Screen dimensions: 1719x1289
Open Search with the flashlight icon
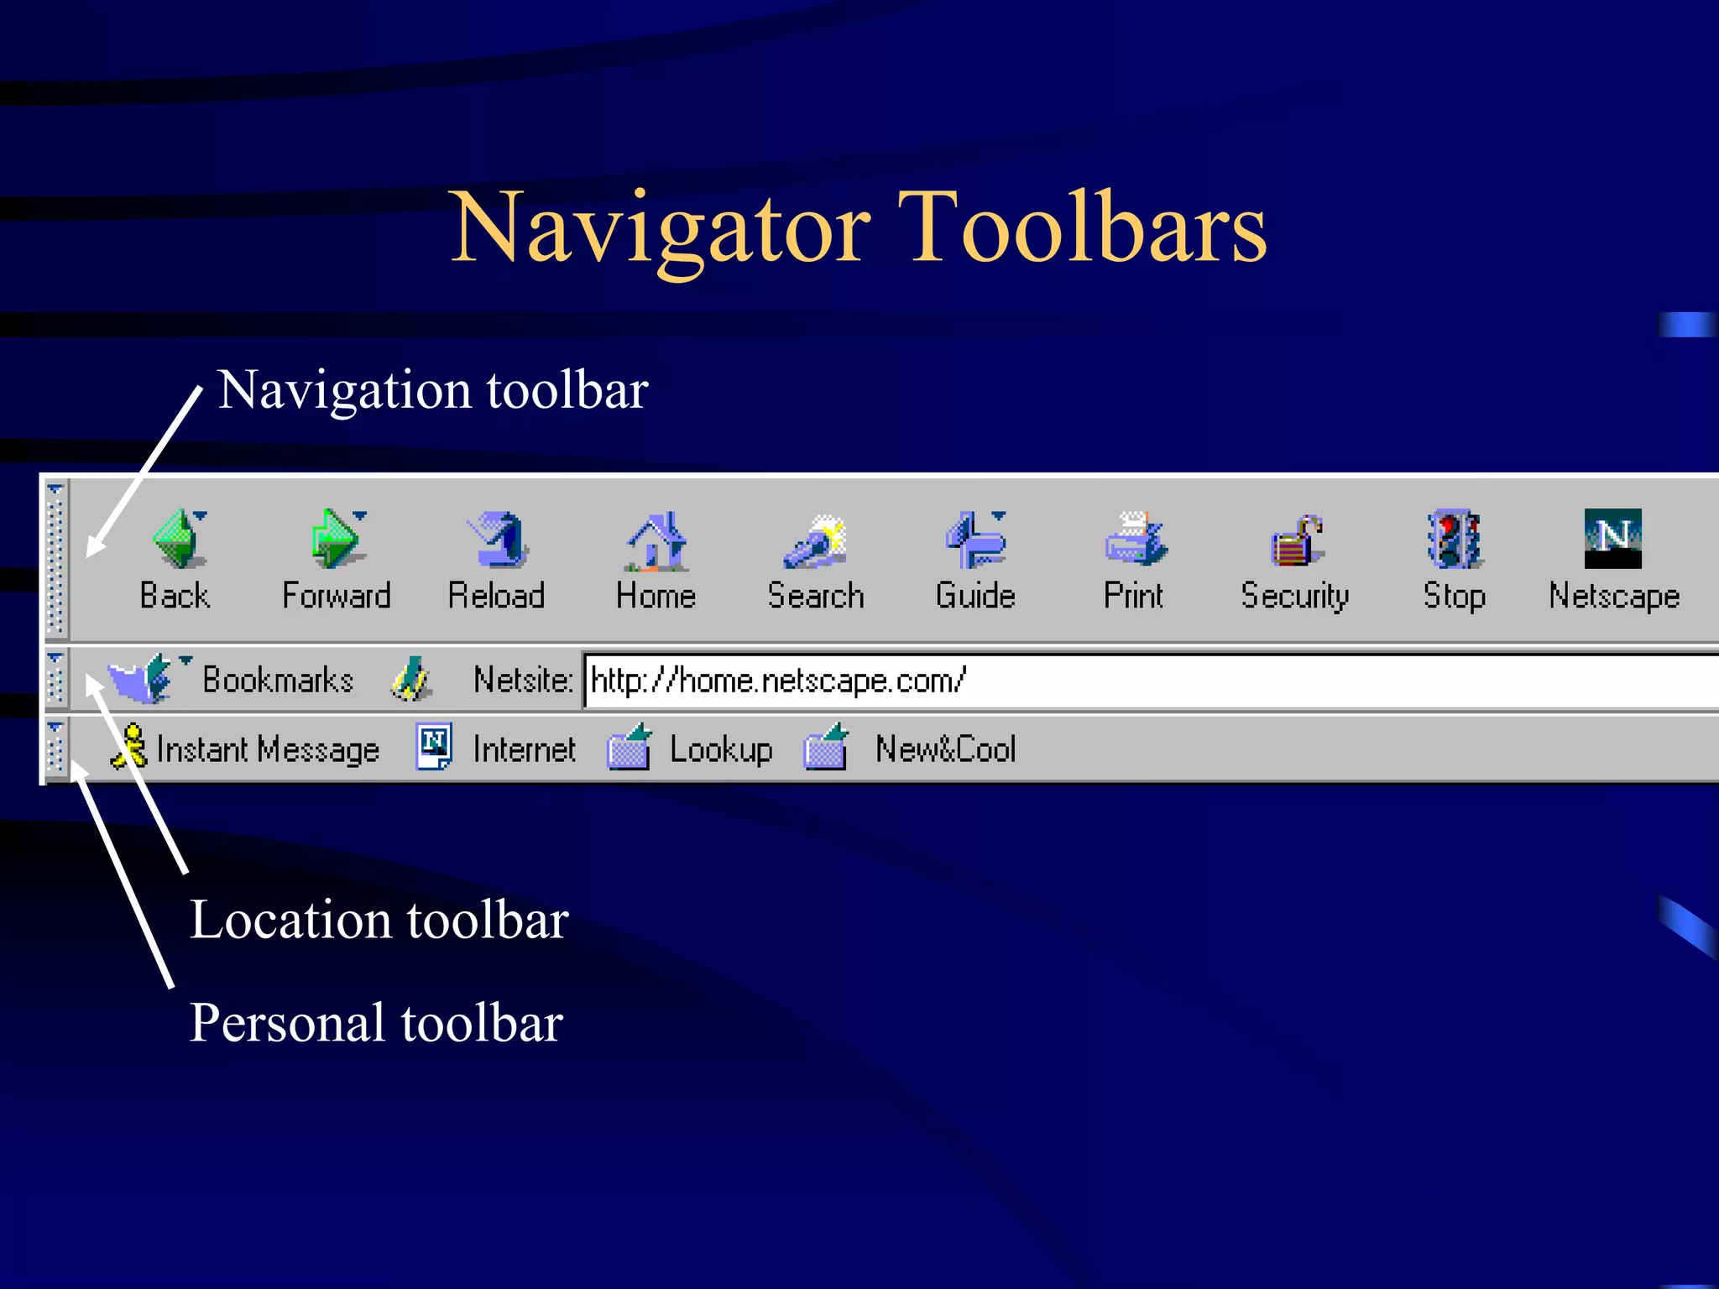coord(814,542)
